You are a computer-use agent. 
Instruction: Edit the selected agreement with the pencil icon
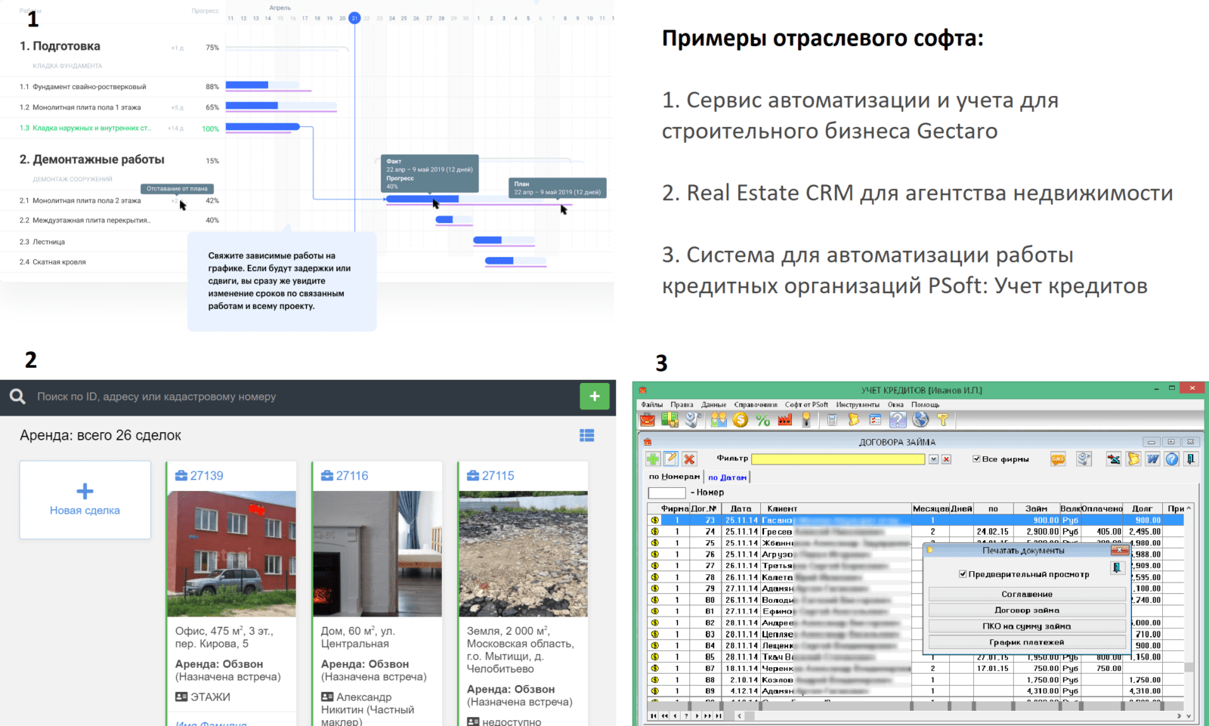tap(672, 459)
